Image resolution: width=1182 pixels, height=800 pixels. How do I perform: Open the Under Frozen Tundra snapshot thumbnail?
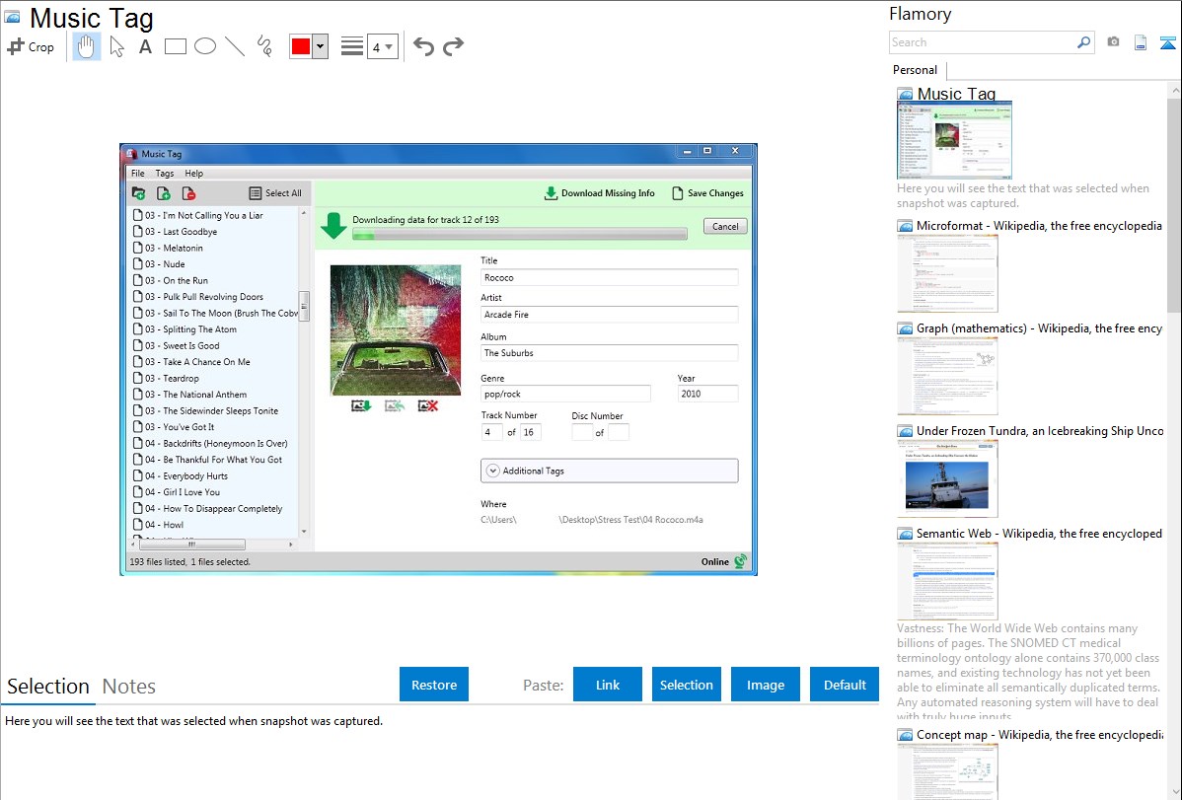(947, 478)
